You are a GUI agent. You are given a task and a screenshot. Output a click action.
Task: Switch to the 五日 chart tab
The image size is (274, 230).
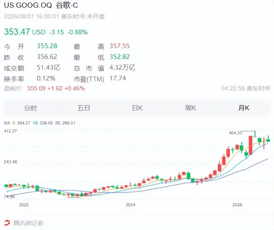(84, 108)
